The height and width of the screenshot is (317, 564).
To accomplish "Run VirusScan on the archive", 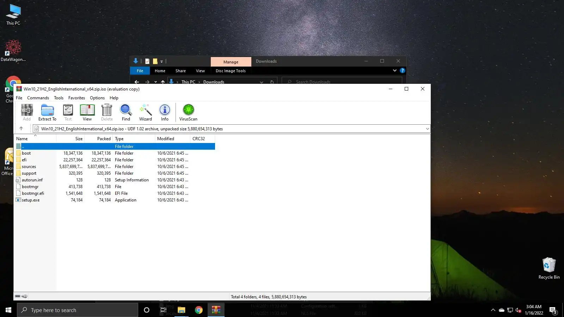I will click(188, 113).
